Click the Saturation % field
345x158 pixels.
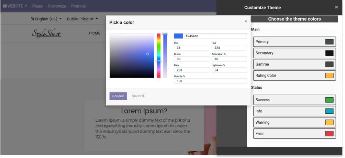click(229, 59)
